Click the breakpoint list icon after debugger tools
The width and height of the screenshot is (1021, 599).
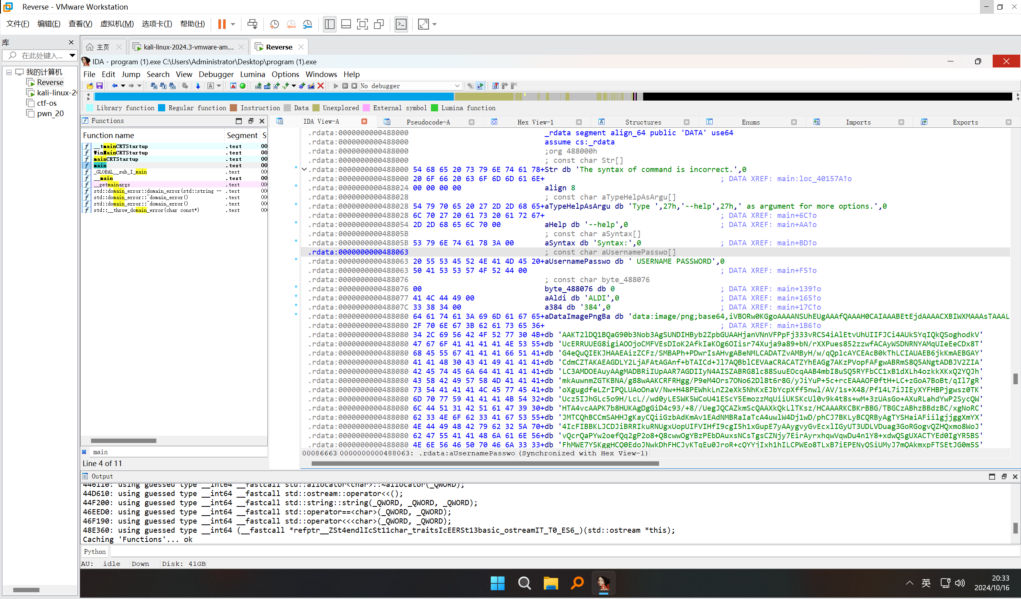click(x=495, y=86)
